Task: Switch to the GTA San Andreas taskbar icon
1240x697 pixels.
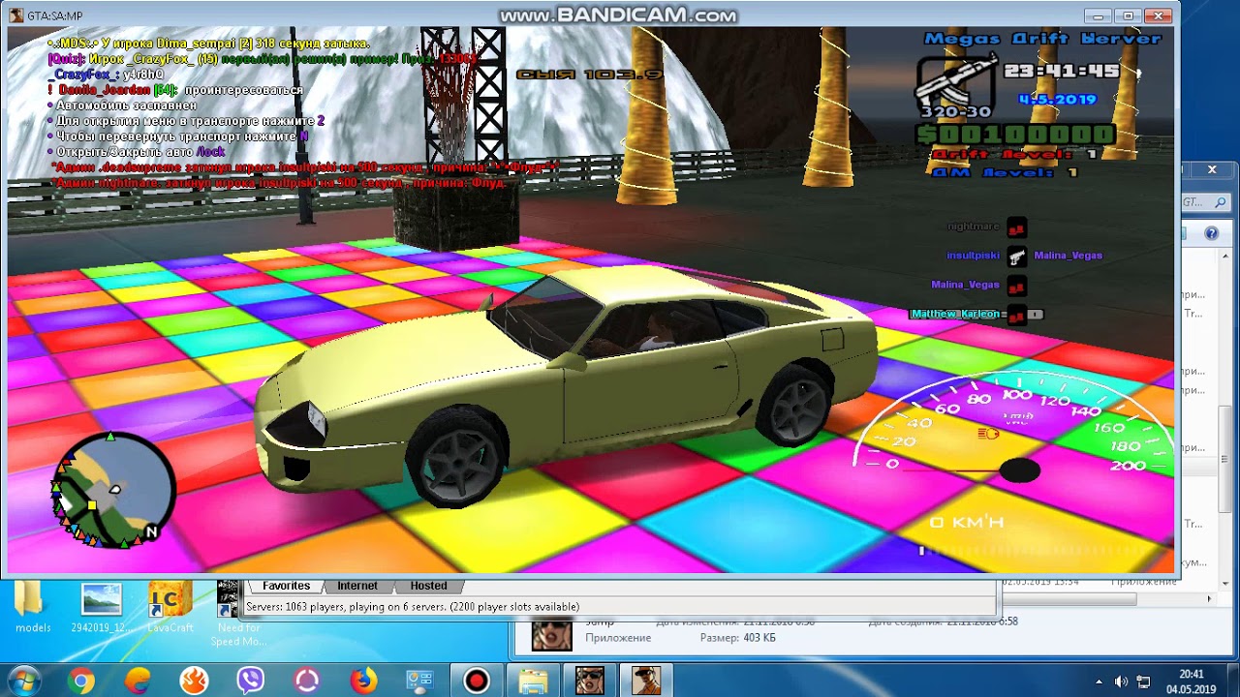Action: [x=589, y=681]
